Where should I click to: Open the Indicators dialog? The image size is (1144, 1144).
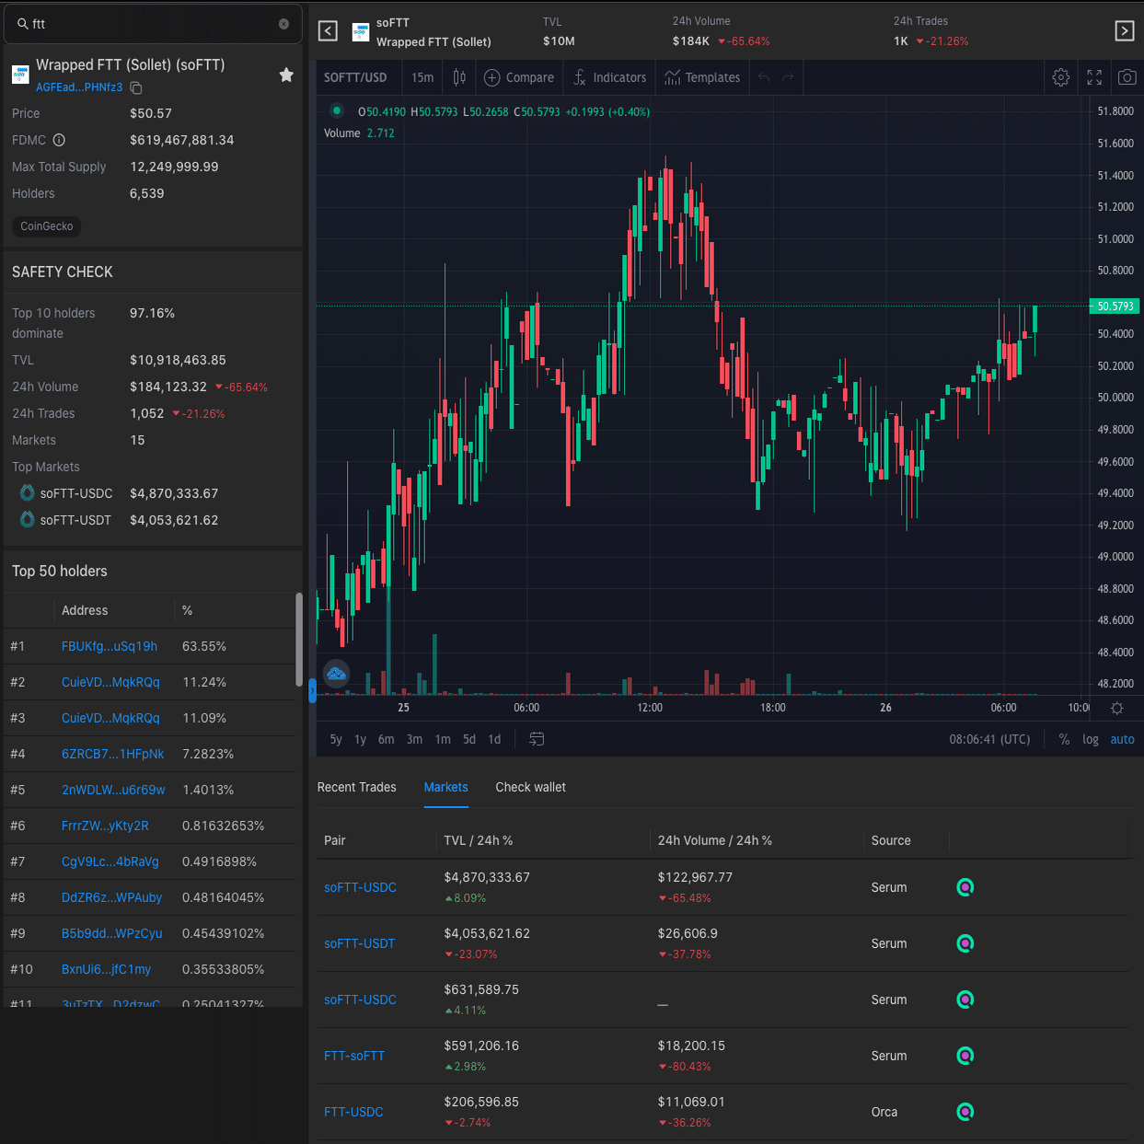[609, 78]
